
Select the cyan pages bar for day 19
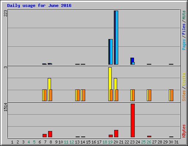pos(111,52)
